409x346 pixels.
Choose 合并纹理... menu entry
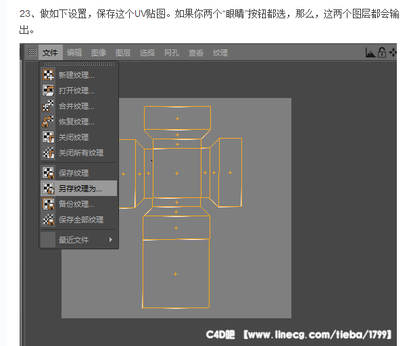(x=79, y=106)
